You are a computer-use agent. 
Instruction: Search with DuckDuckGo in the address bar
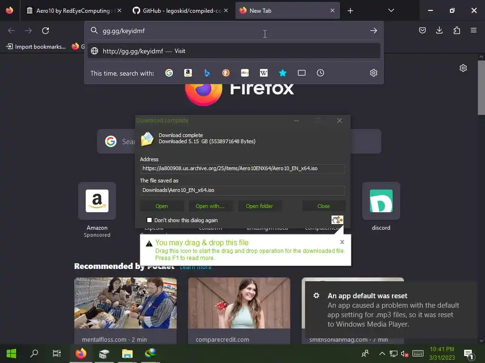click(x=226, y=73)
